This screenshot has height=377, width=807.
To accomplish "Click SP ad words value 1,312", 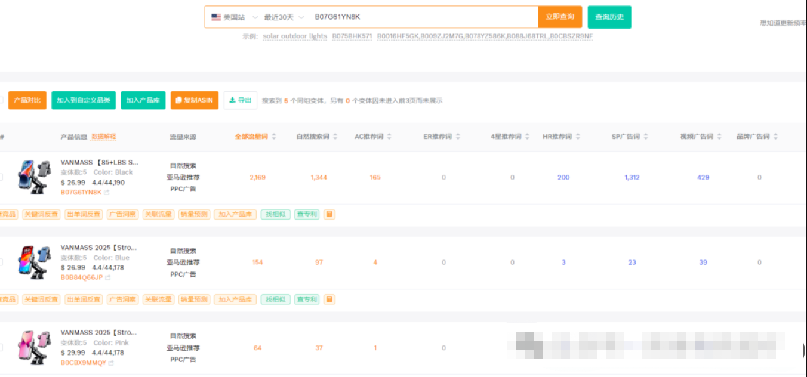I will pyautogui.click(x=632, y=177).
